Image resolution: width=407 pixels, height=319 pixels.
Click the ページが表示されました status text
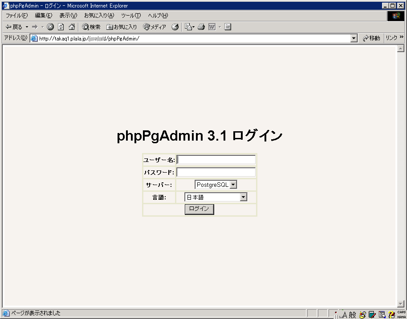[x=36, y=313]
